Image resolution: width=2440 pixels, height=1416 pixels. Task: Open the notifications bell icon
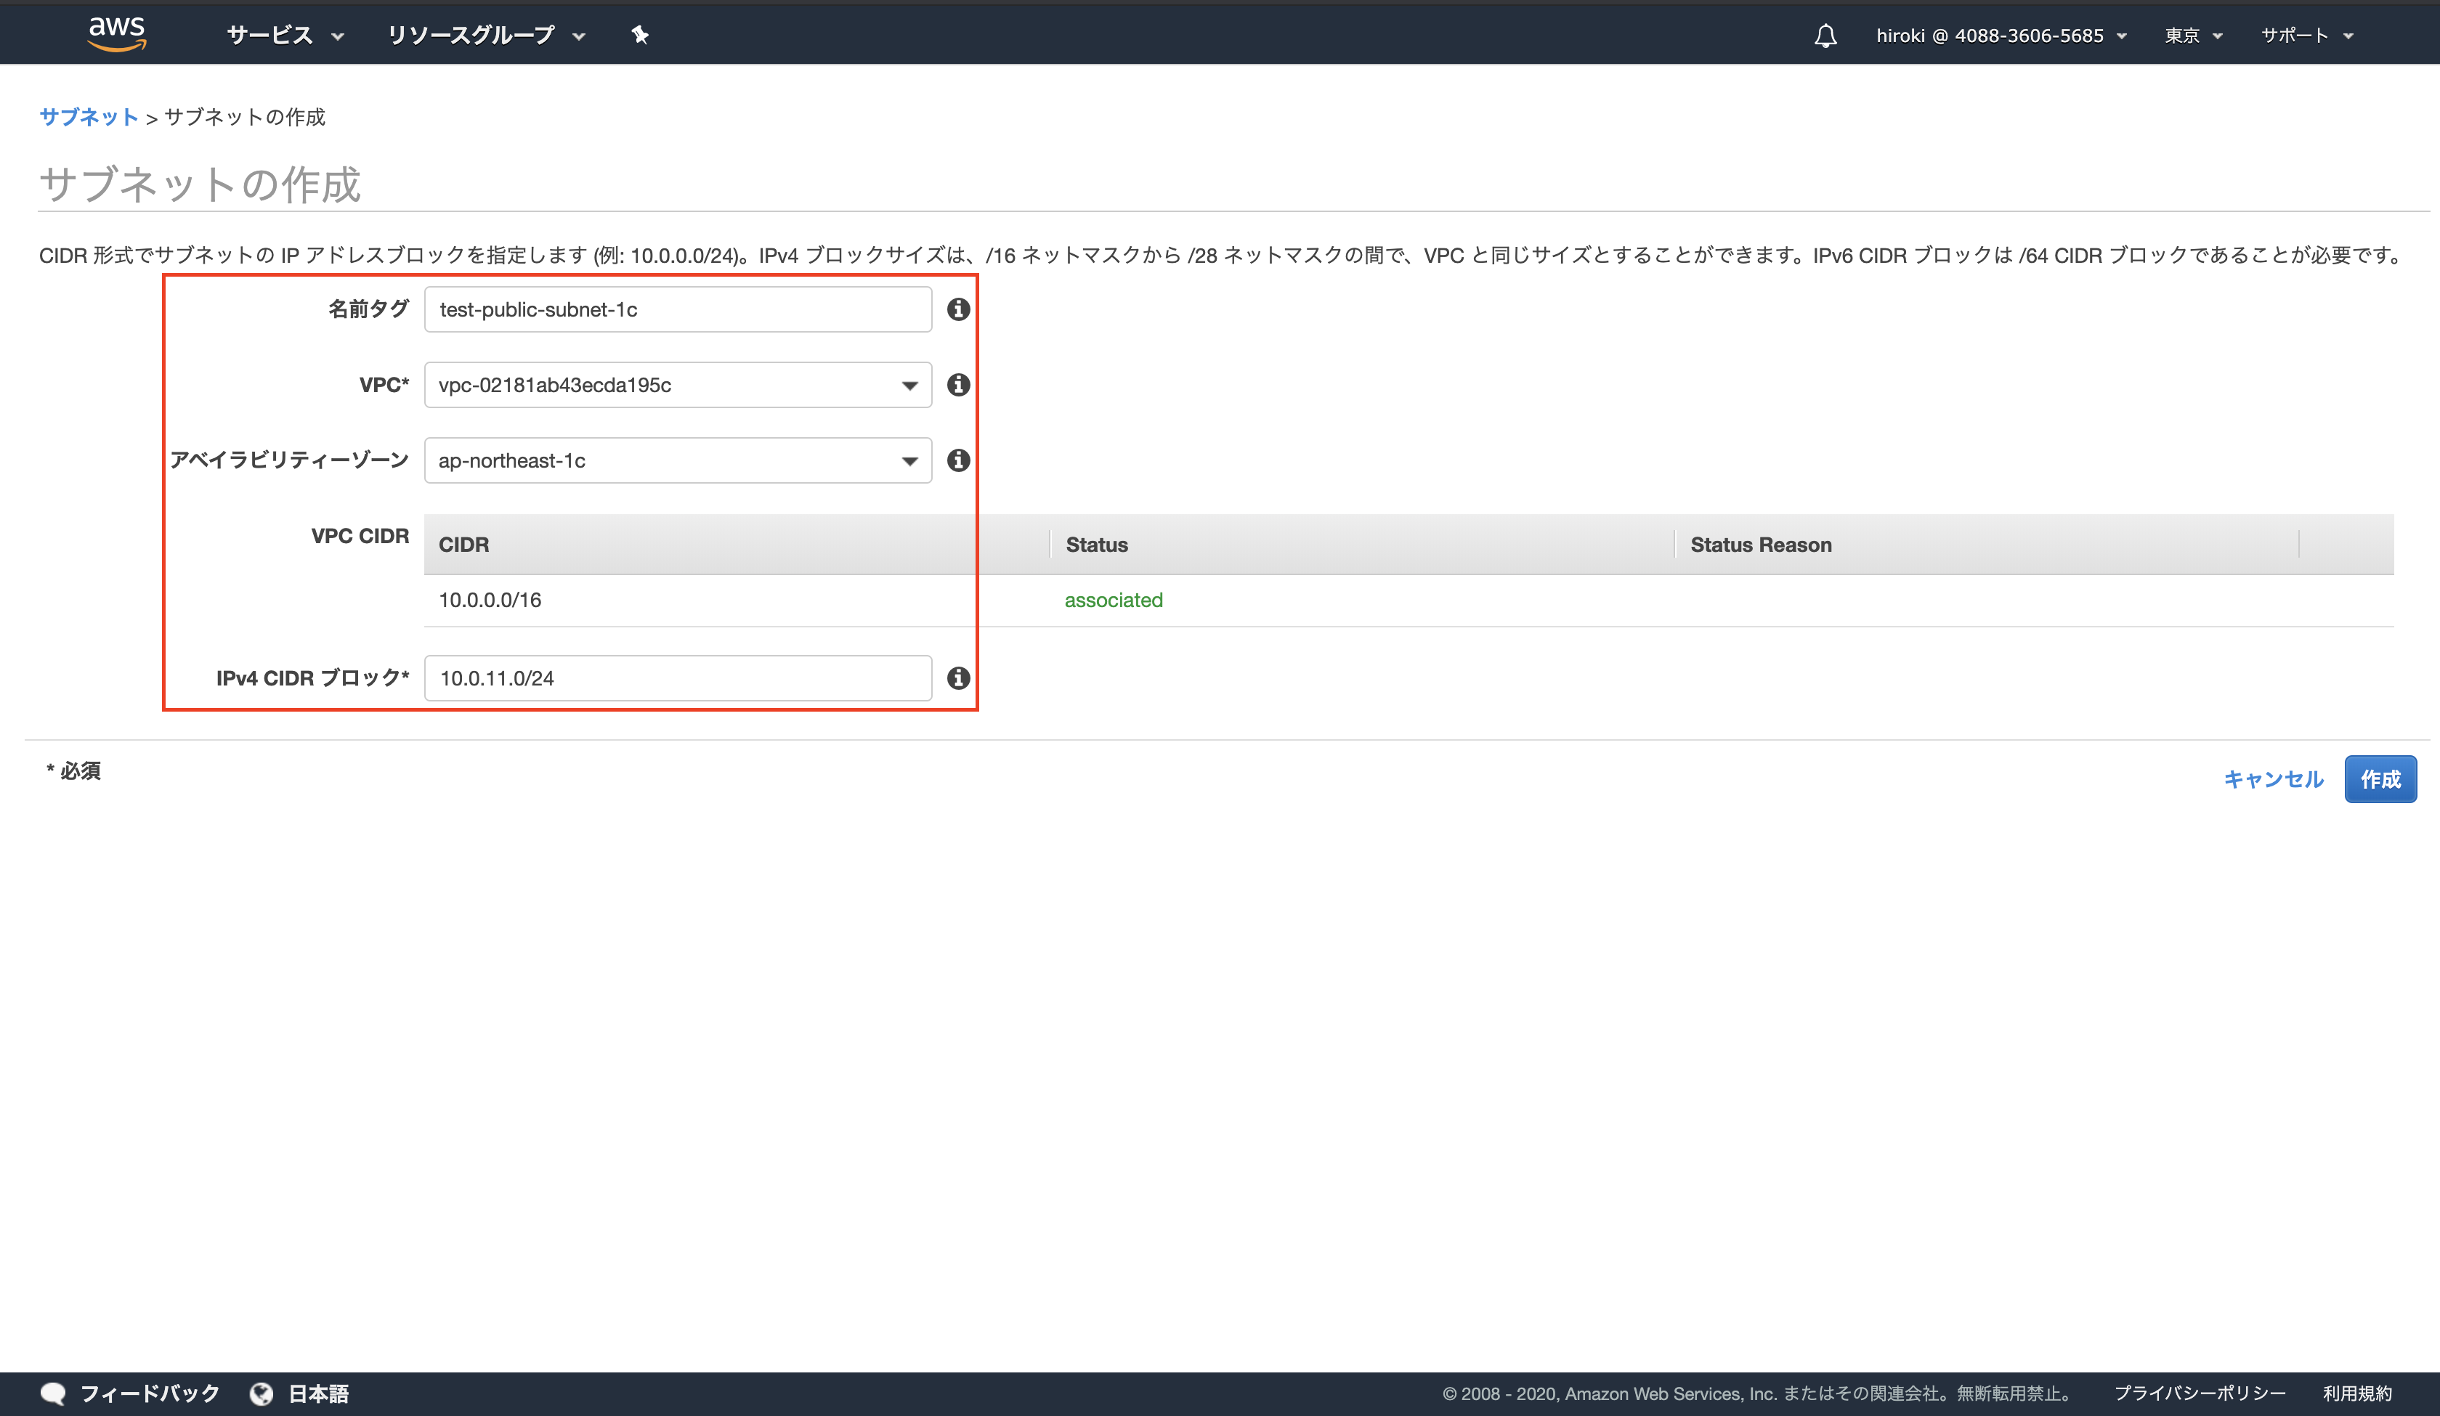[x=1825, y=36]
